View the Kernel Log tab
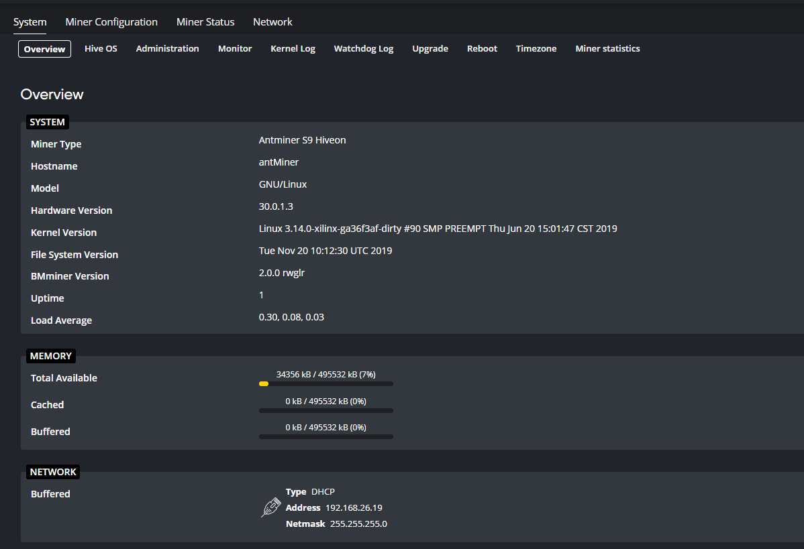The width and height of the screenshot is (804, 549). (x=293, y=48)
